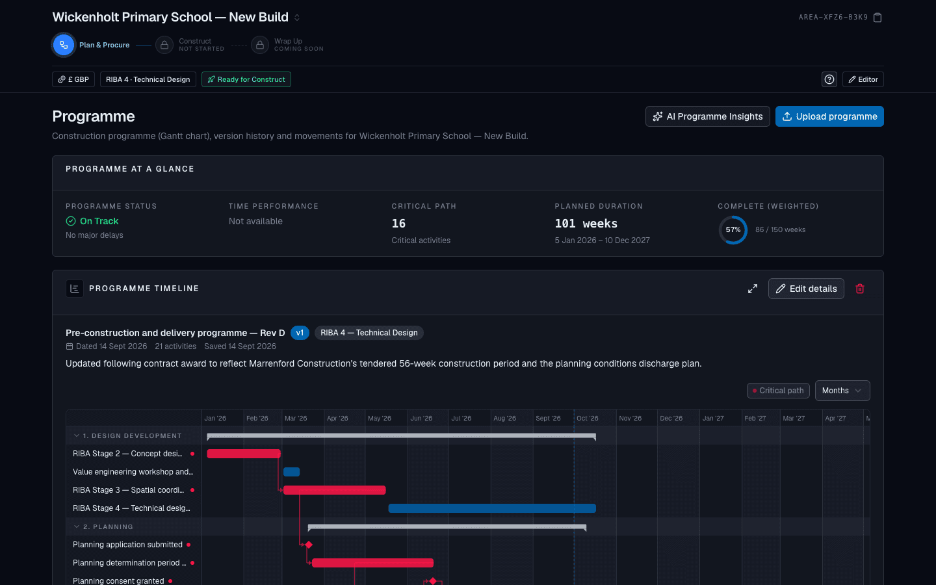Screen dimensions: 936x585
Task: Click Edit details for the programme
Action: point(806,289)
